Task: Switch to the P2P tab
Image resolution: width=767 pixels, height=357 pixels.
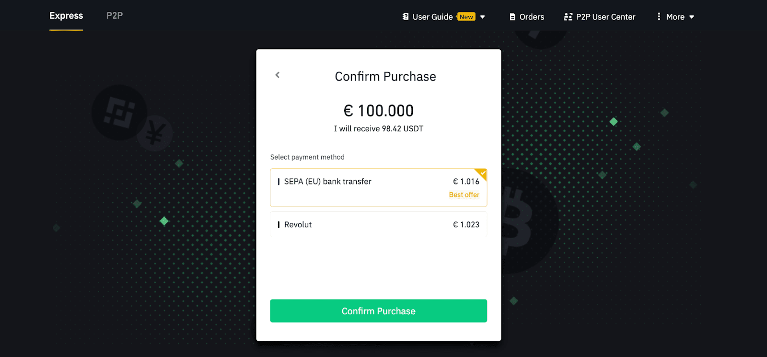Action: 115,16
